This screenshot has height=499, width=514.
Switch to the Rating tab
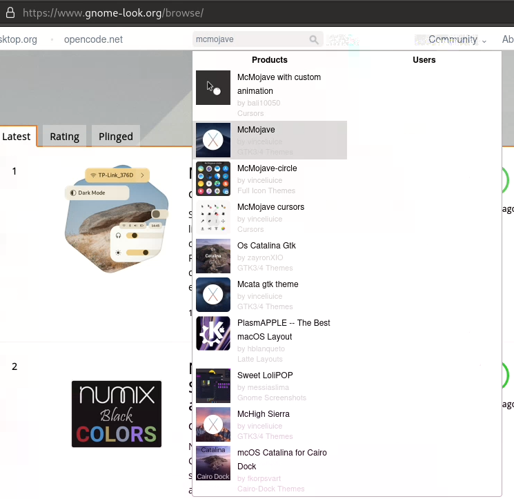65,137
